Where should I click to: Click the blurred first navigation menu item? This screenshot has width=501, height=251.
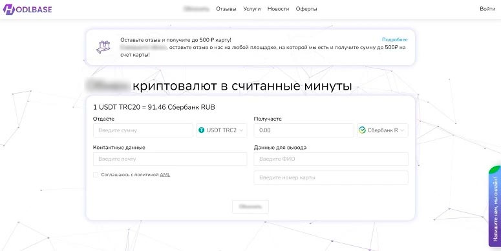click(196, 9)
